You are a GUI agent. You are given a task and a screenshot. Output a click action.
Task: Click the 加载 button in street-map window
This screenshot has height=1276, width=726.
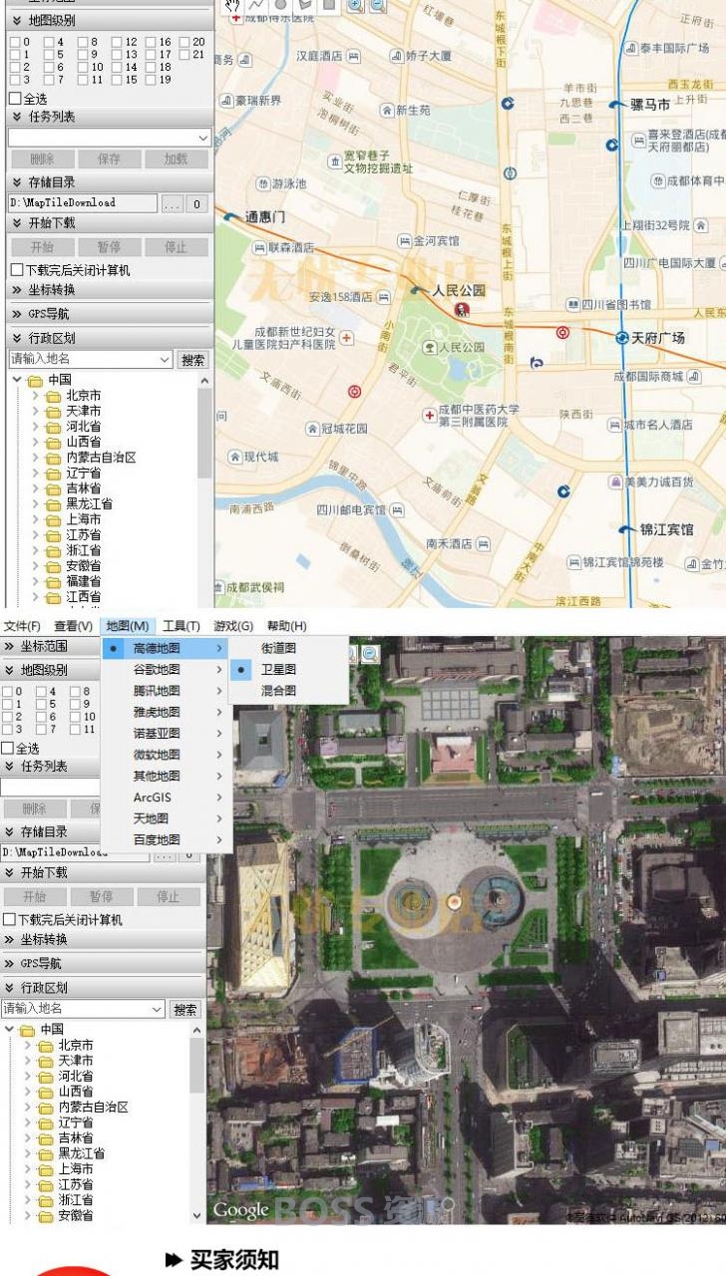(176, 159)
